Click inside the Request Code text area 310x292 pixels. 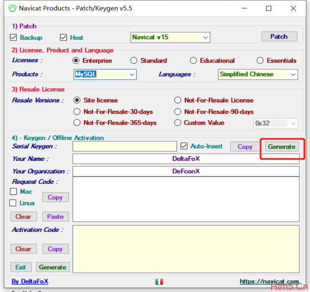[186, 199]
